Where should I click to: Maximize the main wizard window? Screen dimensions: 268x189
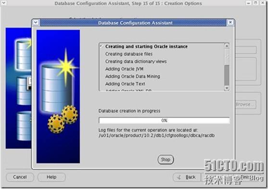pos(255,3)
